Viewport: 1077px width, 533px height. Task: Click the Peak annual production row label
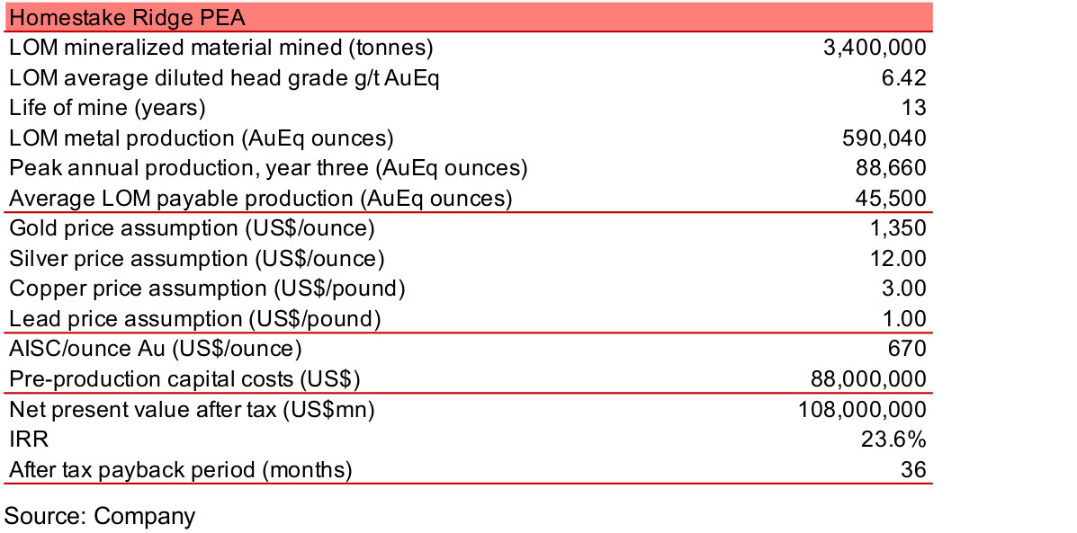[268, 168]
